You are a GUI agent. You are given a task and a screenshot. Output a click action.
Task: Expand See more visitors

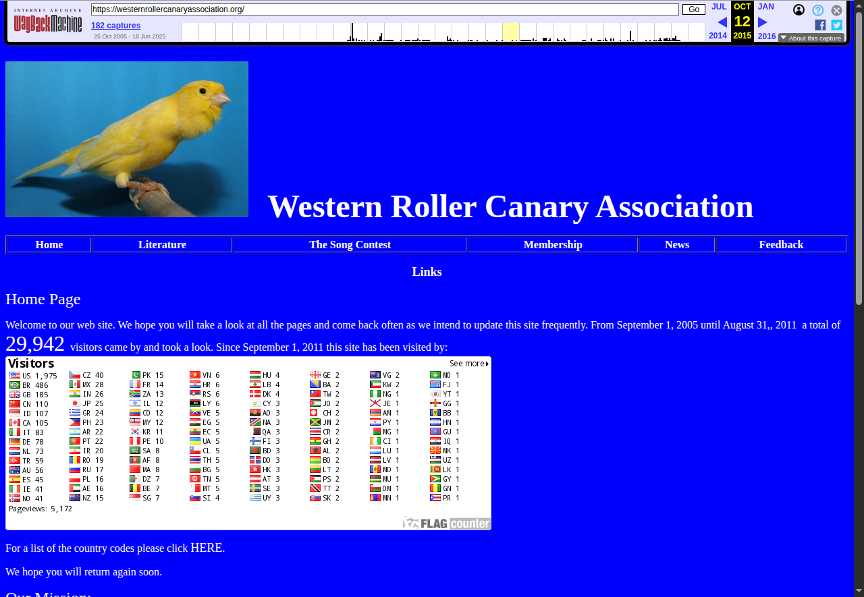469,364
